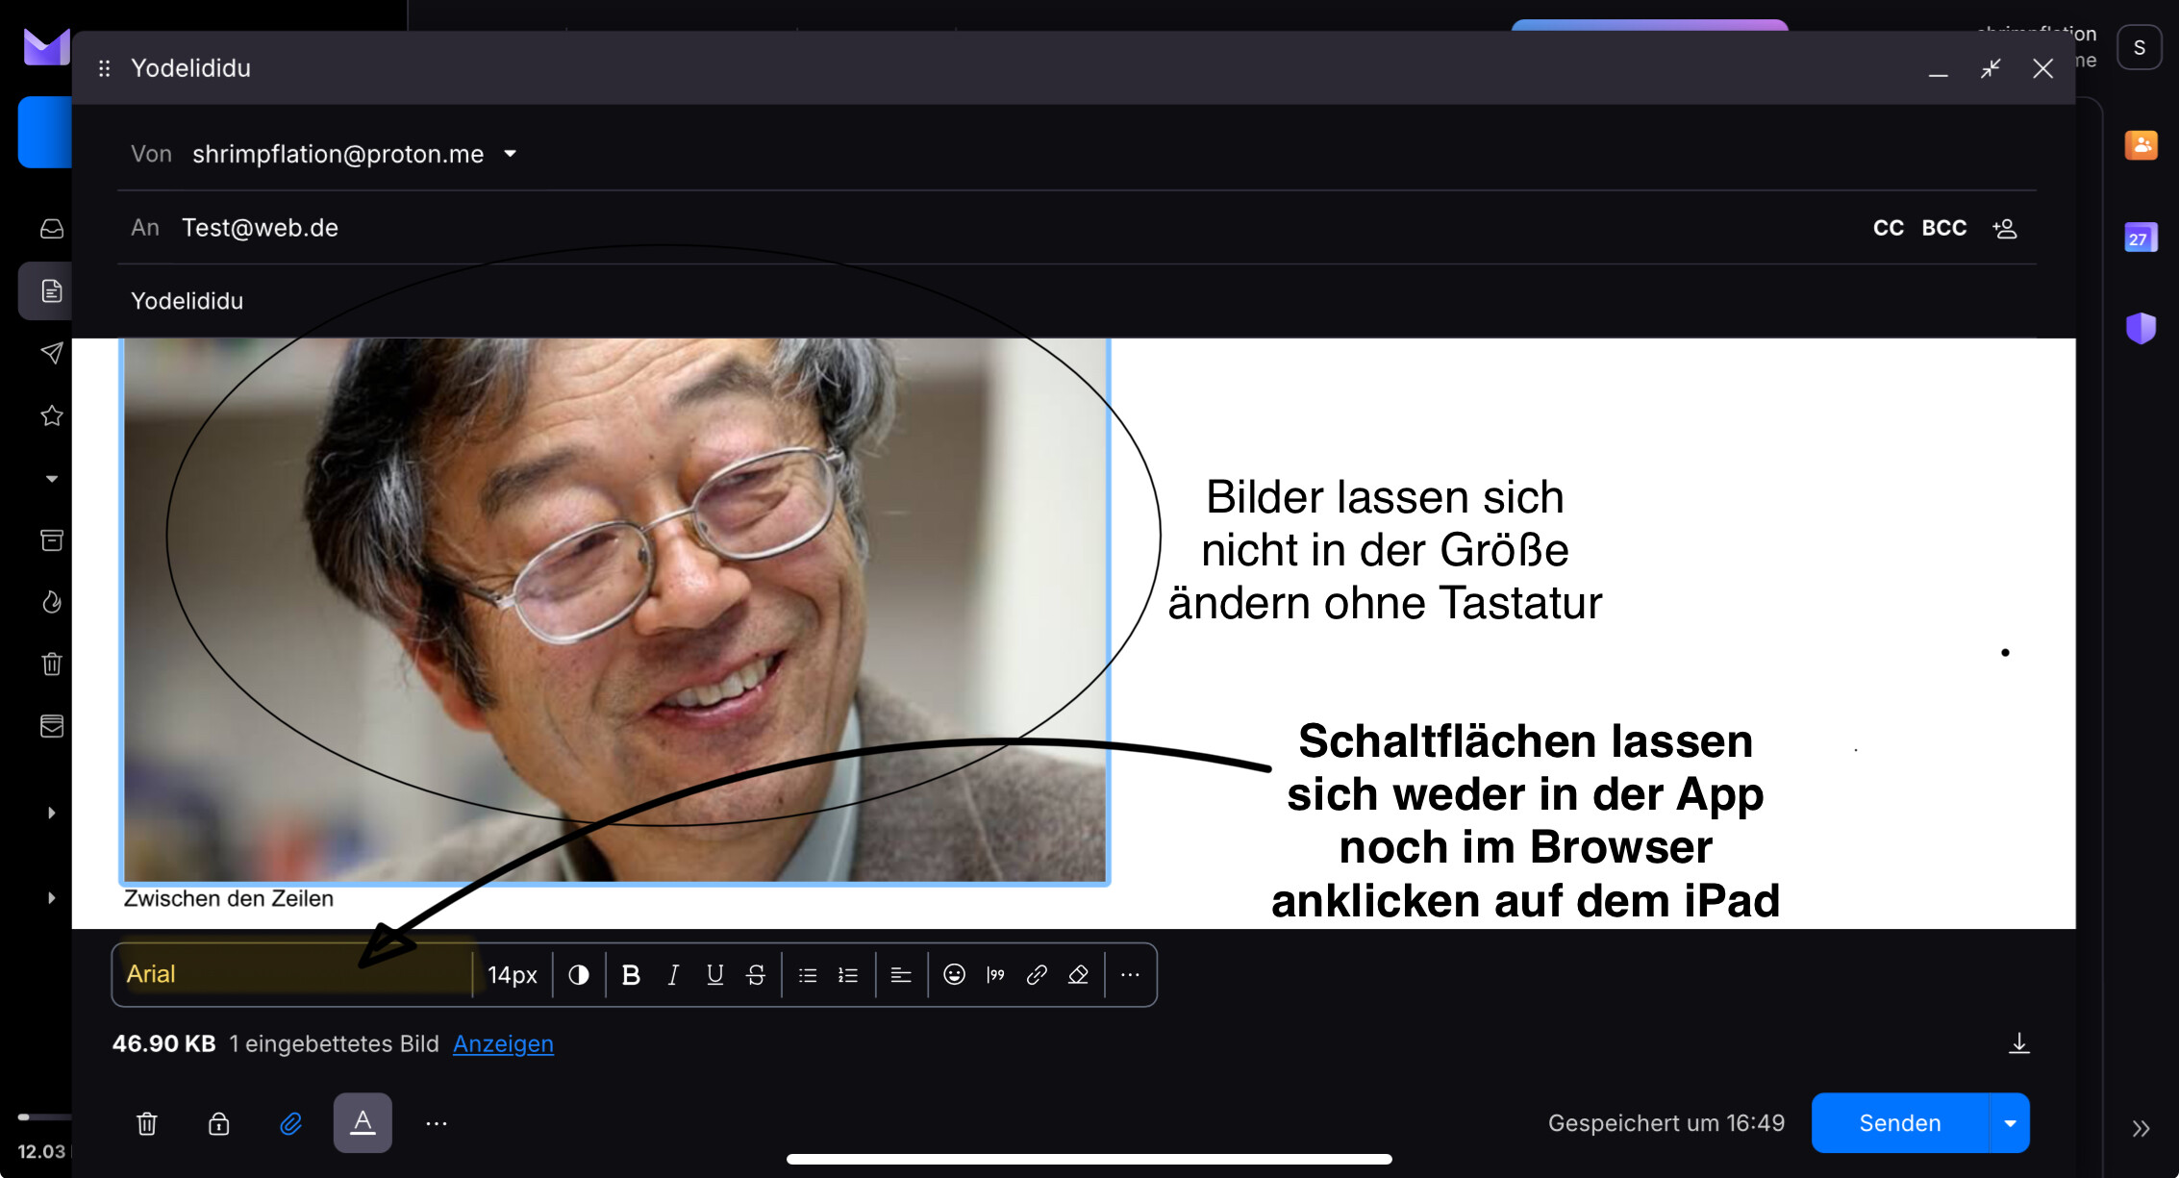Open the Trash folder in sidebar
This screenshot has width=2179, height=1178.
tap(52, 664)
